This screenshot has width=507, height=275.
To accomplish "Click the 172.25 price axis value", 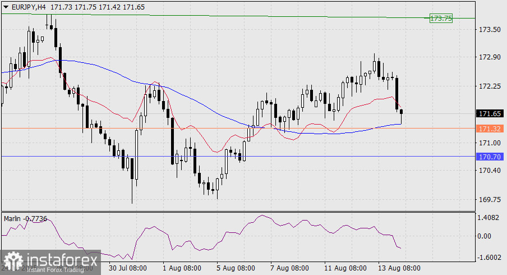I will coord(490,86).
